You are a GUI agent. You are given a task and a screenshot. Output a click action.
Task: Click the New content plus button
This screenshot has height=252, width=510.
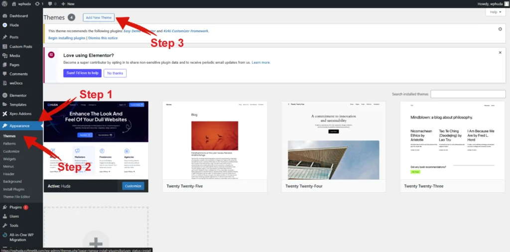(68, 4)
